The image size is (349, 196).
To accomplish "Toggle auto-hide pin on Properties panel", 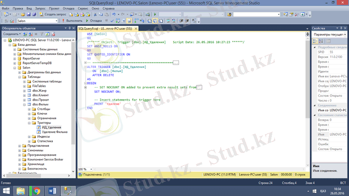I will click(x=341, y=28).
